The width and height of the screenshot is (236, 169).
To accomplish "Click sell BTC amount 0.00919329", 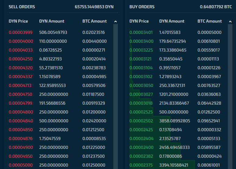I will 94,103.
